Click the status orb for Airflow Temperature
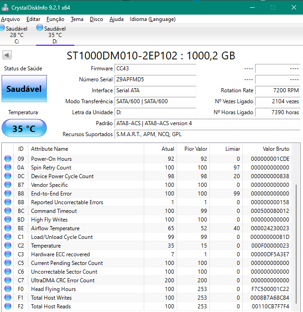This screenshot has height=312, width=303. 8,228
